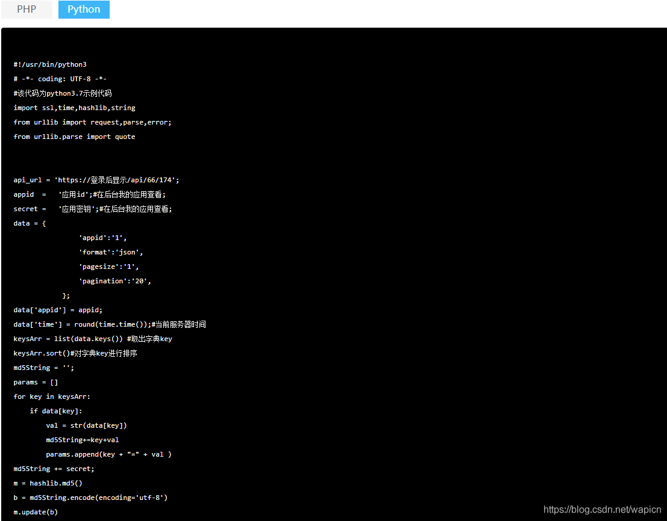The height and width of the screenshot is (521, 667).
Task: Click the if data[key]: line
Action: (x=55, y=411)
